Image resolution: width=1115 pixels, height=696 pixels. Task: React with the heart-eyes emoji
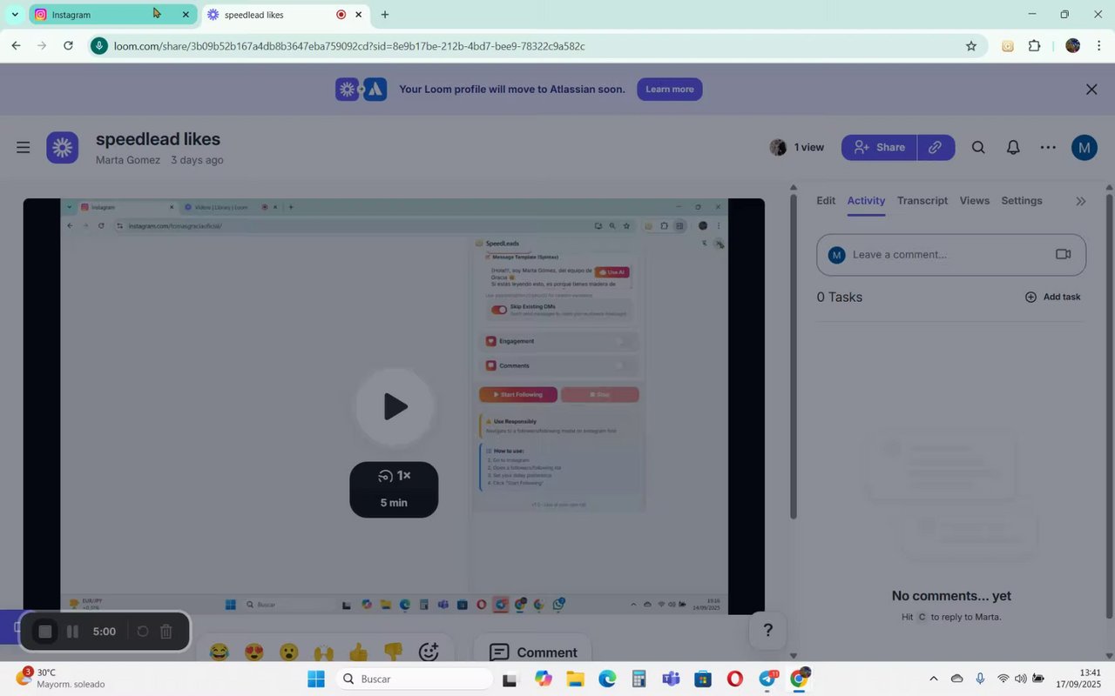pos(254,652)
